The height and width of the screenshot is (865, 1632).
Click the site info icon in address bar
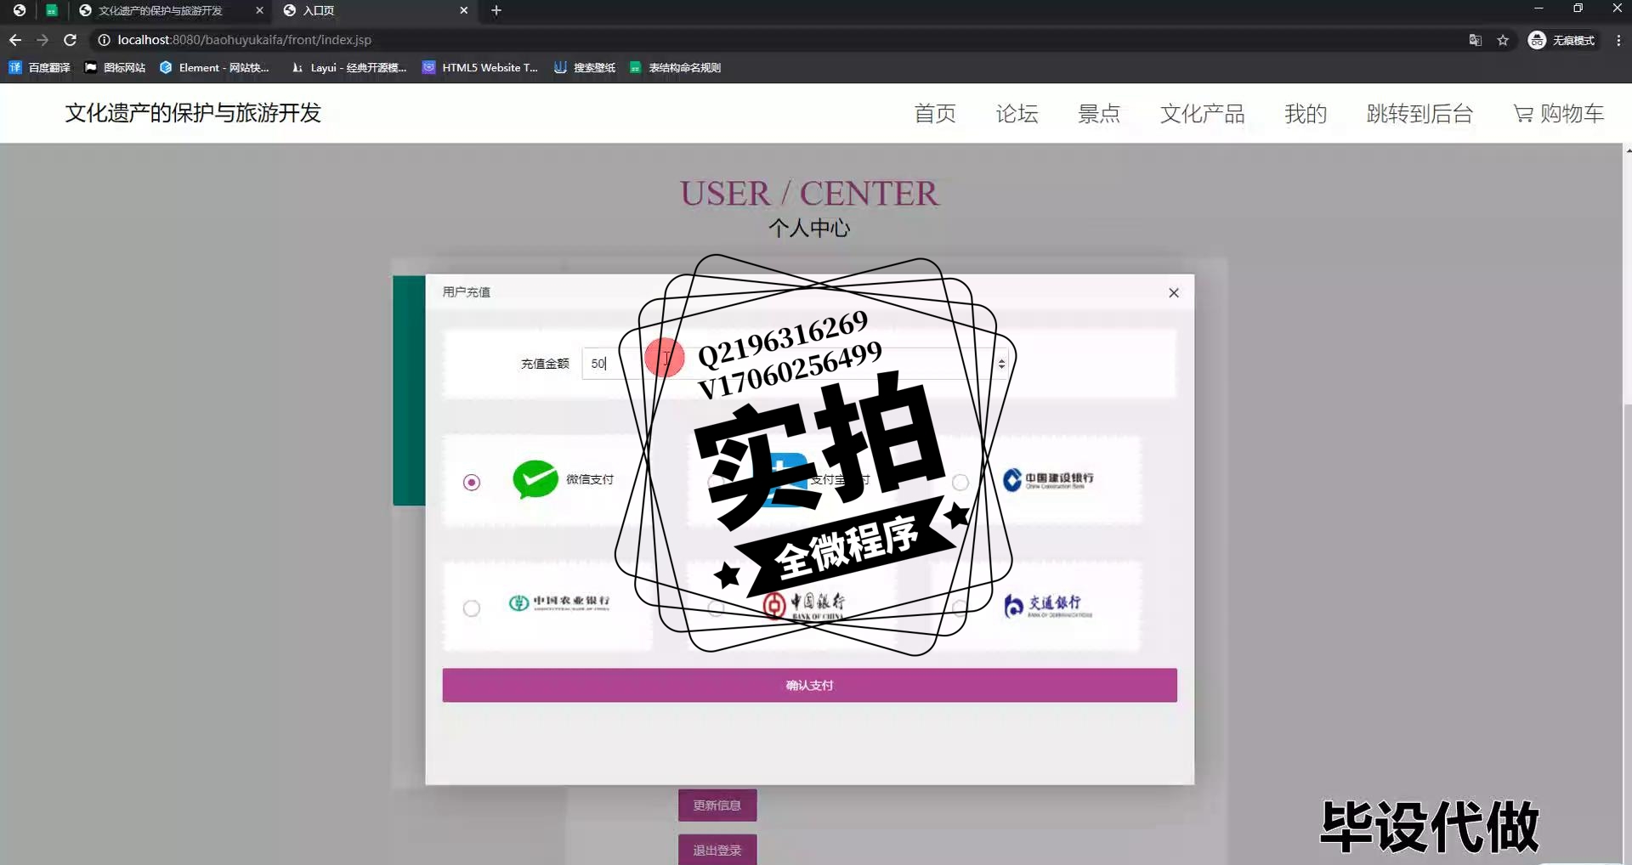click(104, 40)
